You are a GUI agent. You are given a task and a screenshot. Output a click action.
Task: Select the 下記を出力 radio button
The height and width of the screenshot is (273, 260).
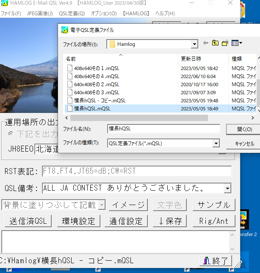(x=11, y=134)
